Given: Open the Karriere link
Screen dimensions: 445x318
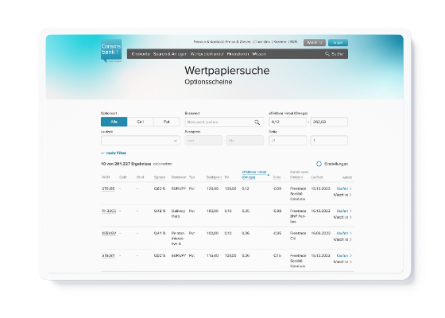Looking at the screenshot, I should click(280, 41).
